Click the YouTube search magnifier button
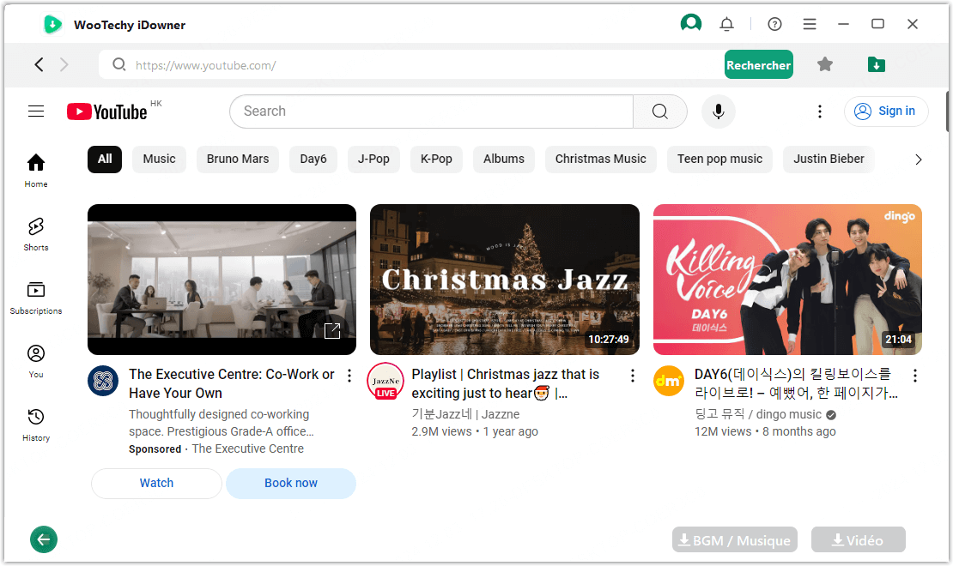Screen dimensions: 953x566 (659, 111)
